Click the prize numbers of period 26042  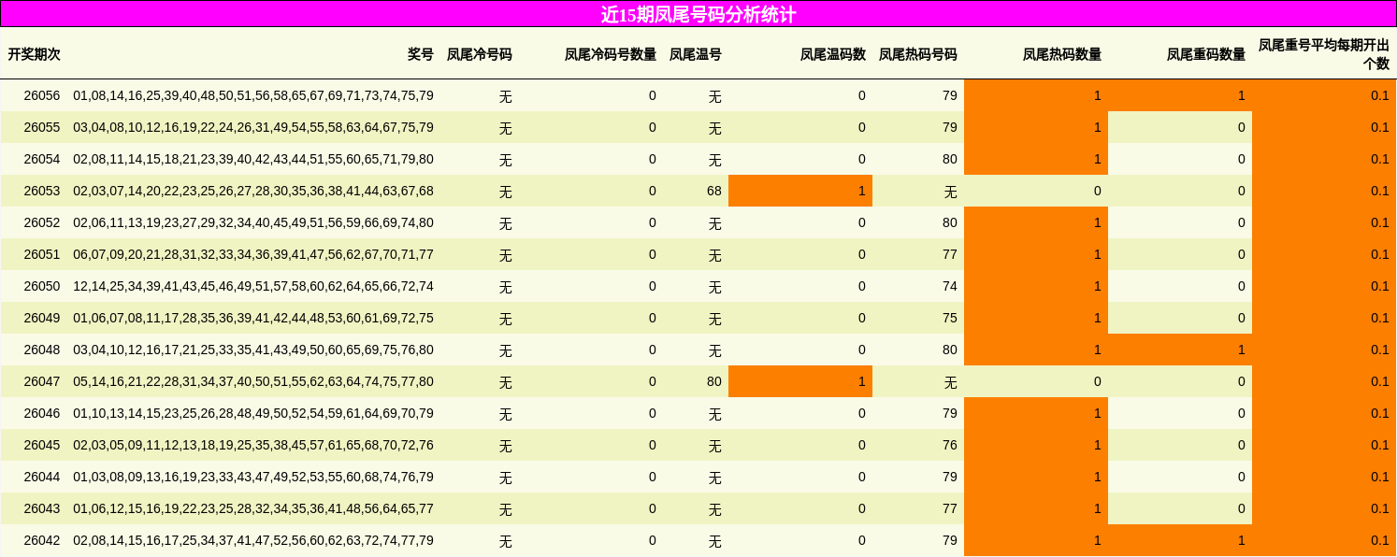(x=251, y=538)
